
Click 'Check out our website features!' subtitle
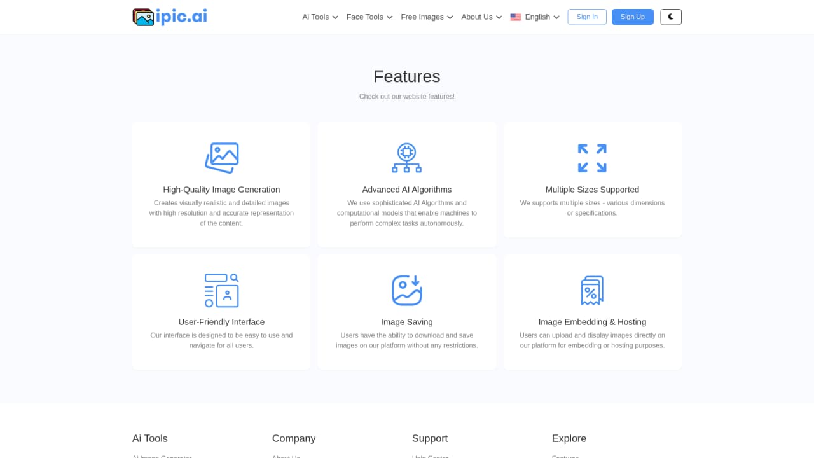(407, 97)
